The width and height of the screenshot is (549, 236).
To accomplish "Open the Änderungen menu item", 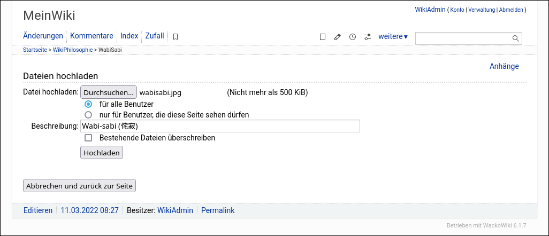I will [x=43, y=36].
